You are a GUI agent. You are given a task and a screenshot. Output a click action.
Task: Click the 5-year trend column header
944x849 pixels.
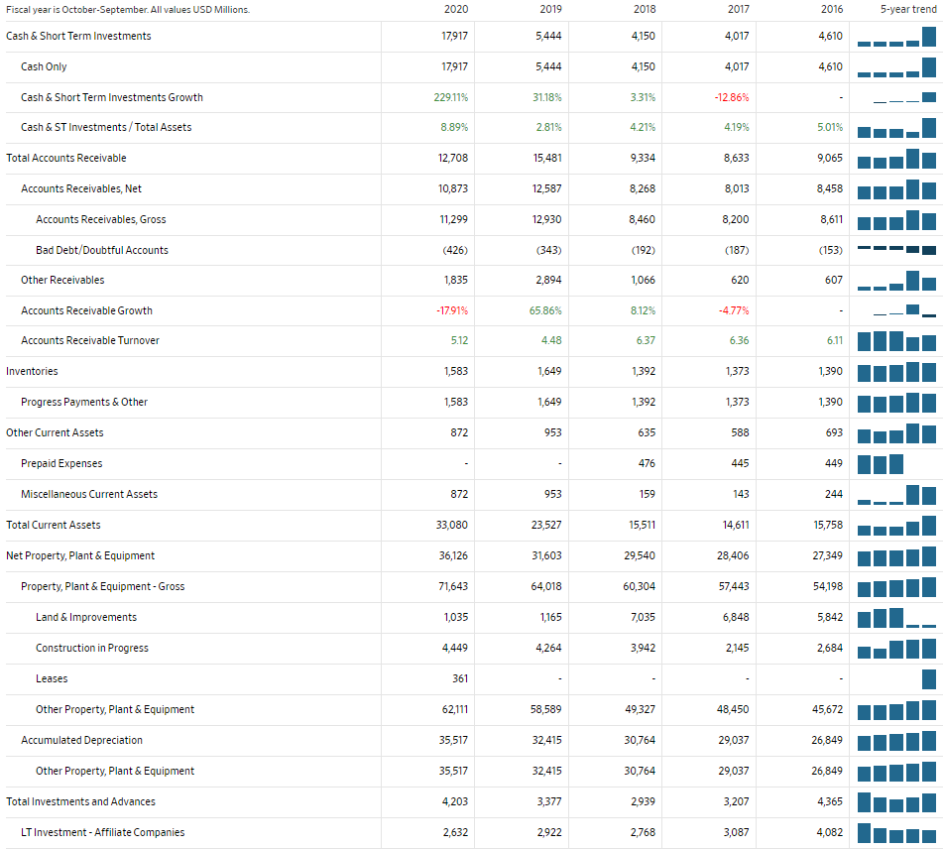click(x=908, y=9)
